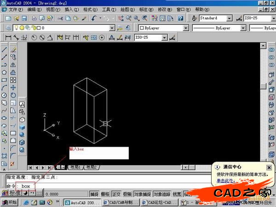The image size is (276, 207).
Task: Open the ByLayer color dropdown
Action: (x=185, y=28)
